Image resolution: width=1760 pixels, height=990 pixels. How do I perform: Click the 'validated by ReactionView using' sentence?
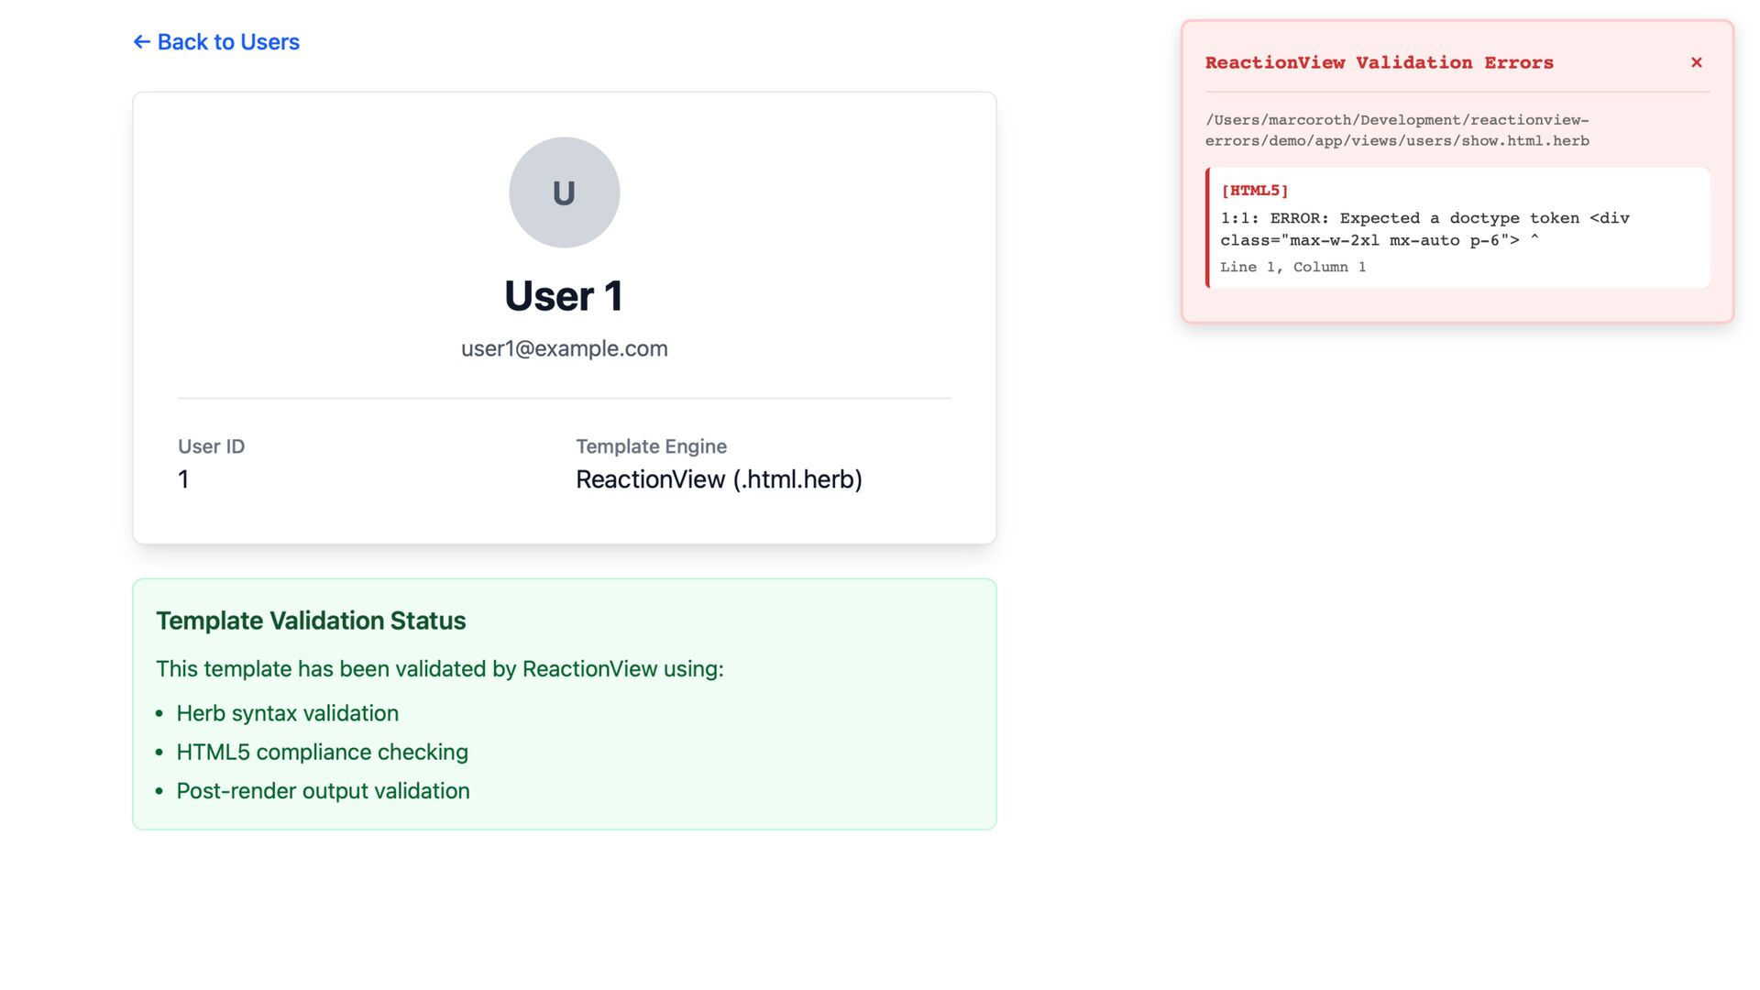pyautogui.click(x=440, y=669)
